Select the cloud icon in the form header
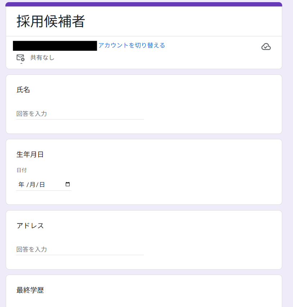The height and width of the screenshot is (307, 293). coord(266,46)
